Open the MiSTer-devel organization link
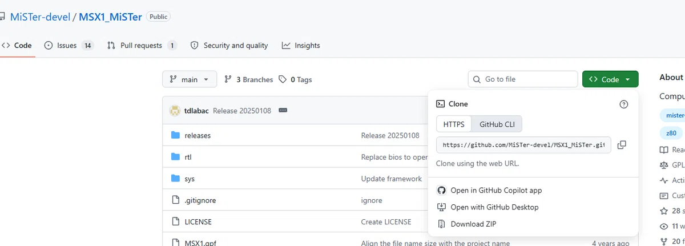Image resolution: width=685 pixels, height=246 pixels. tap(39, 17)
